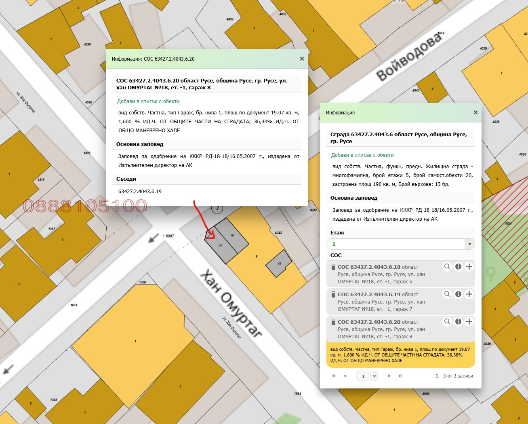Image resolution: width=528 pixels, height=424 pixels.
Task: Go to last page of records
Action: tap(400, 376)
